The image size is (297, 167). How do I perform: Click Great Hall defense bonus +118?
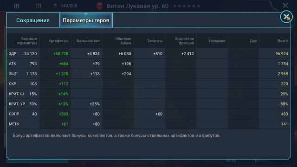95,74
